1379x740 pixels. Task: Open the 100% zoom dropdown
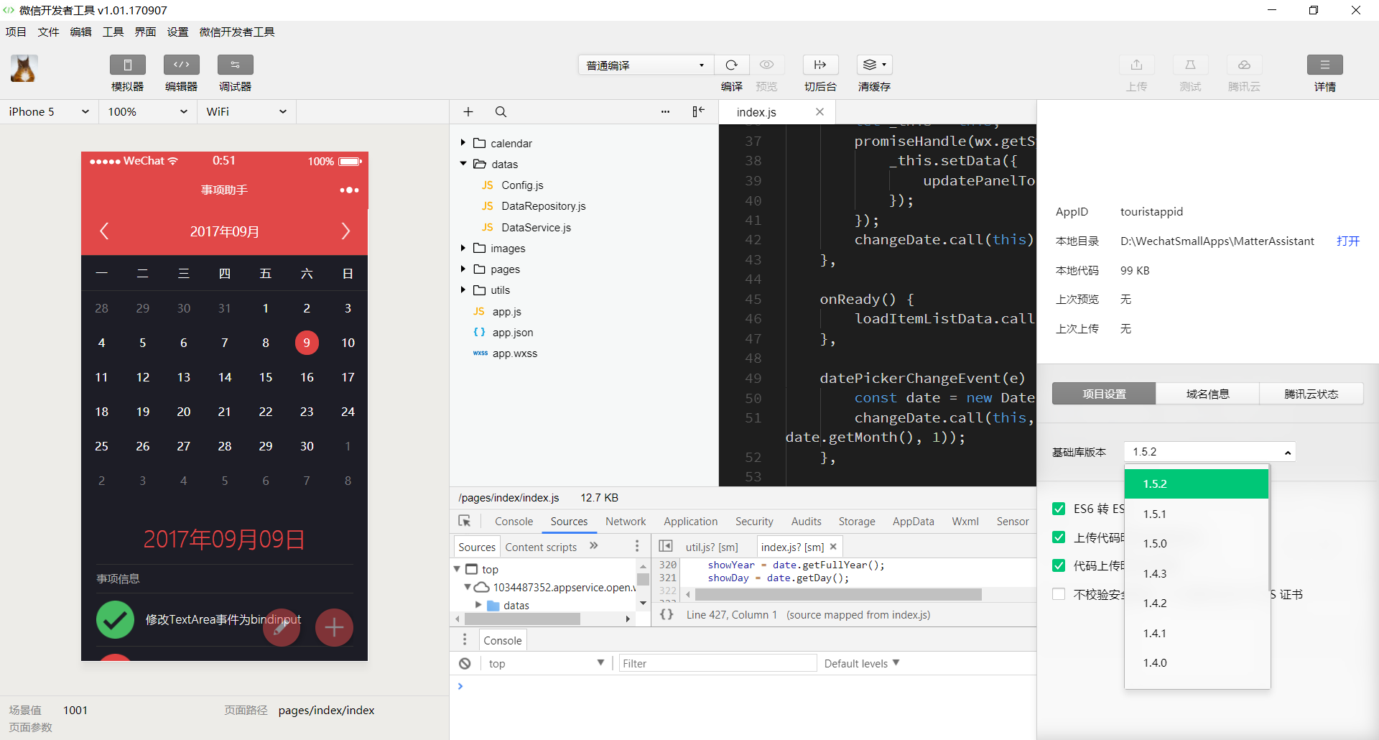(147, 111)
